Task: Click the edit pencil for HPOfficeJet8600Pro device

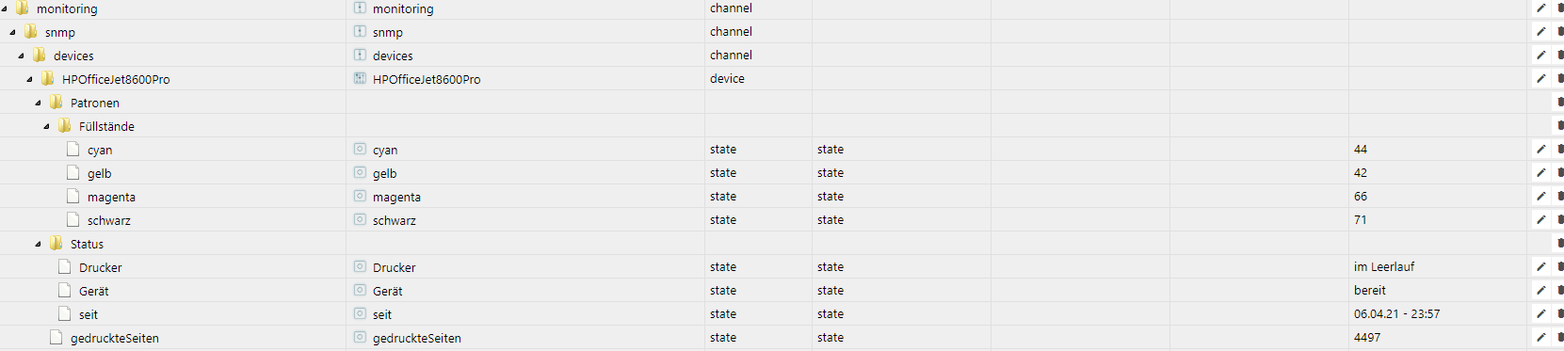Action: [1541, 78]
